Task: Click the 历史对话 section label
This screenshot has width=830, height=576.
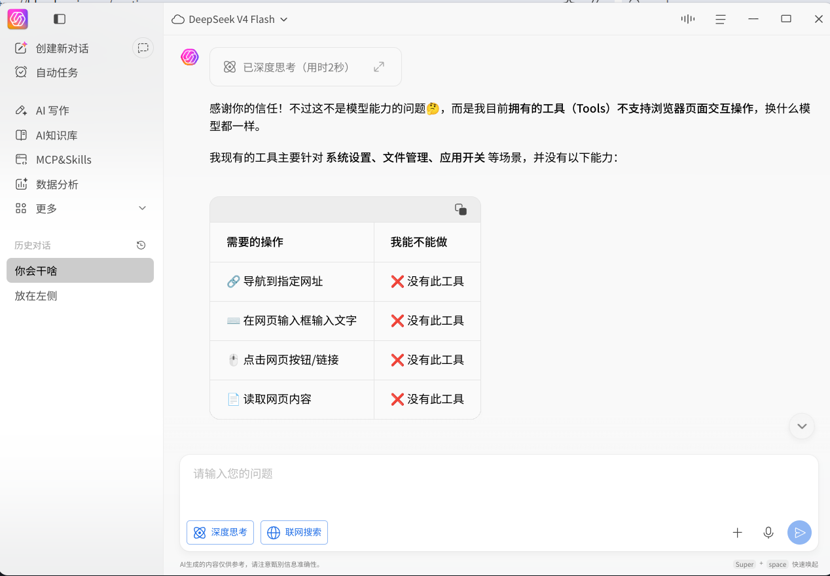Action: click(33, 245)
